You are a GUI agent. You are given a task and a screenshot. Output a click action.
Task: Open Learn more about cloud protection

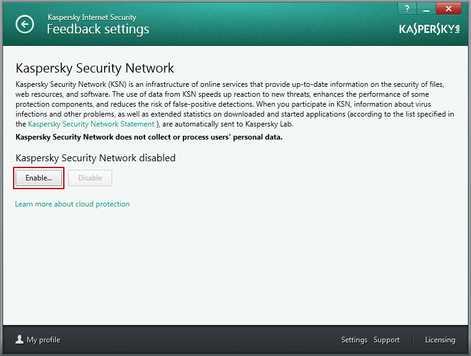(73, 204)
